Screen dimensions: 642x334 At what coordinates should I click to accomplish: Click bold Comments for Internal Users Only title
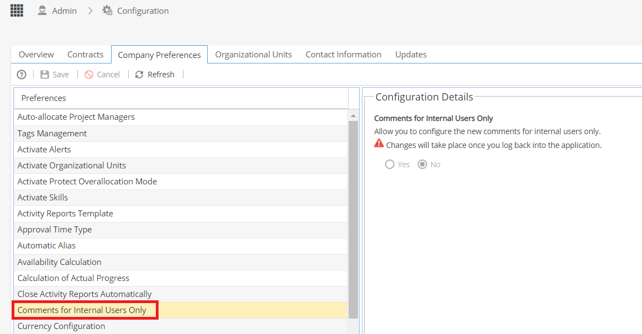coord(433,118)
